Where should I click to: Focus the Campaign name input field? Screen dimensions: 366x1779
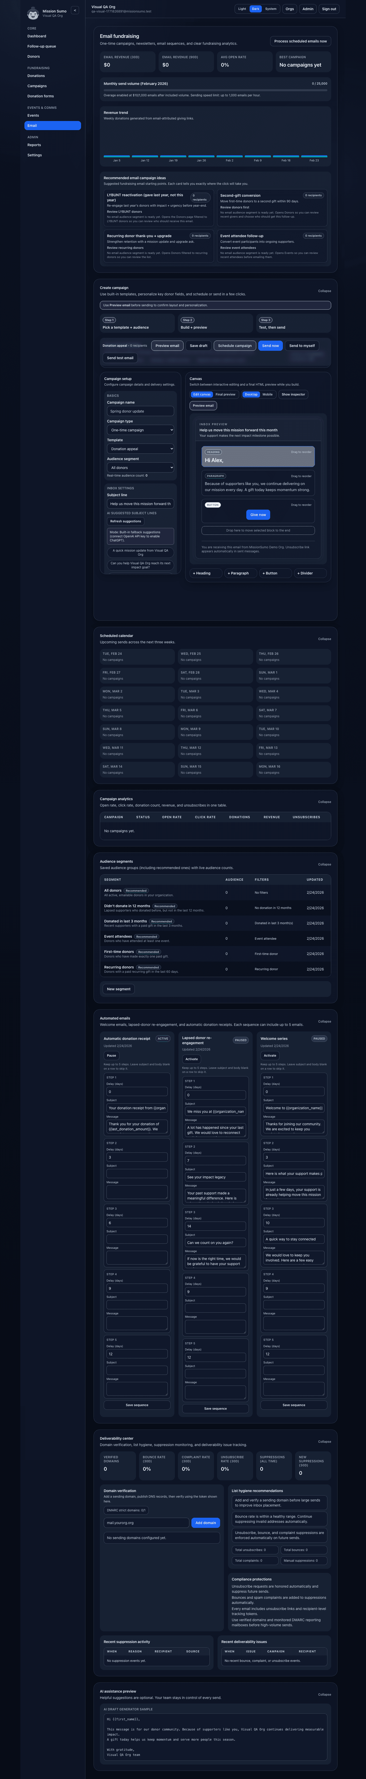tap(140, 411)
